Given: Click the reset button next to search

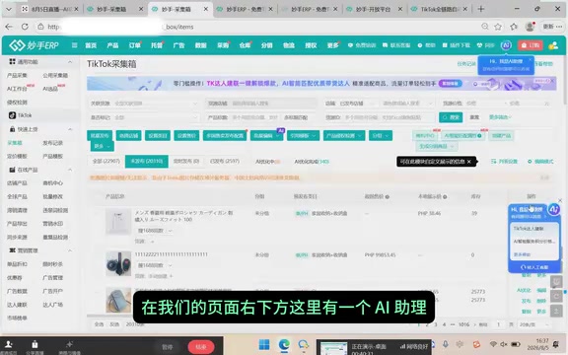Looking at the screenshot, I should point(474,117).
